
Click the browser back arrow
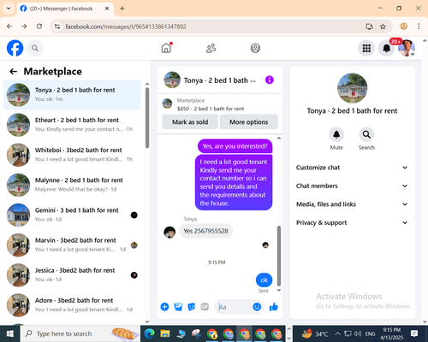click(9, 27)
